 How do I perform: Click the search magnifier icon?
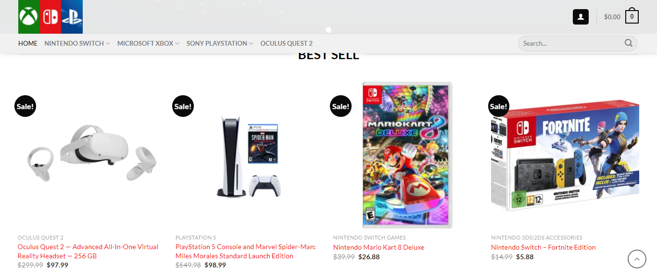(628, 43)
